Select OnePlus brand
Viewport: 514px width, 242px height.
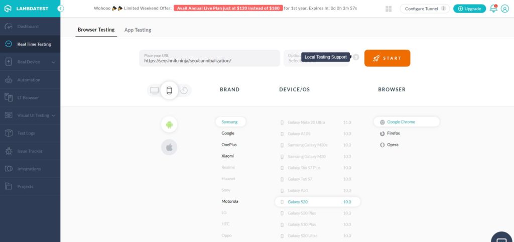coord(229,145)
